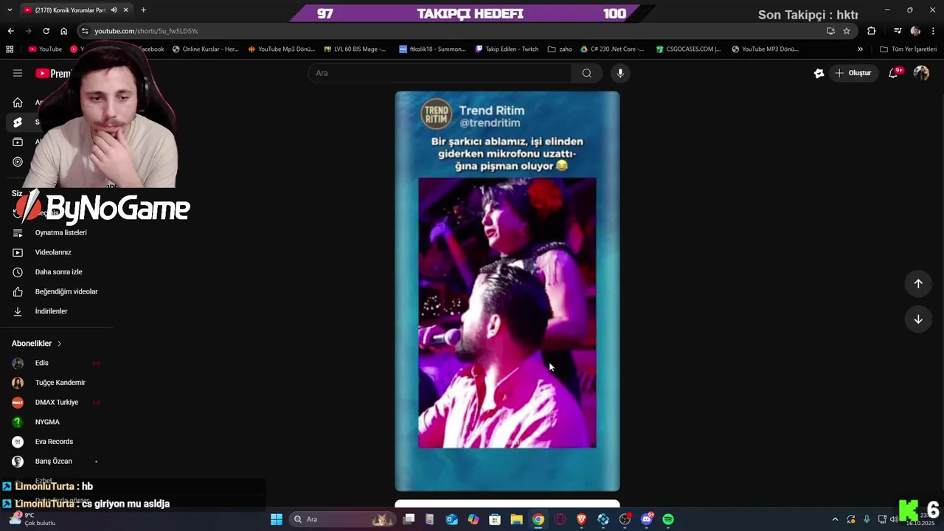Click the YouTube search magnifier button
The height and width of the screenshot is (531, 944).
(x=587, y=73)
